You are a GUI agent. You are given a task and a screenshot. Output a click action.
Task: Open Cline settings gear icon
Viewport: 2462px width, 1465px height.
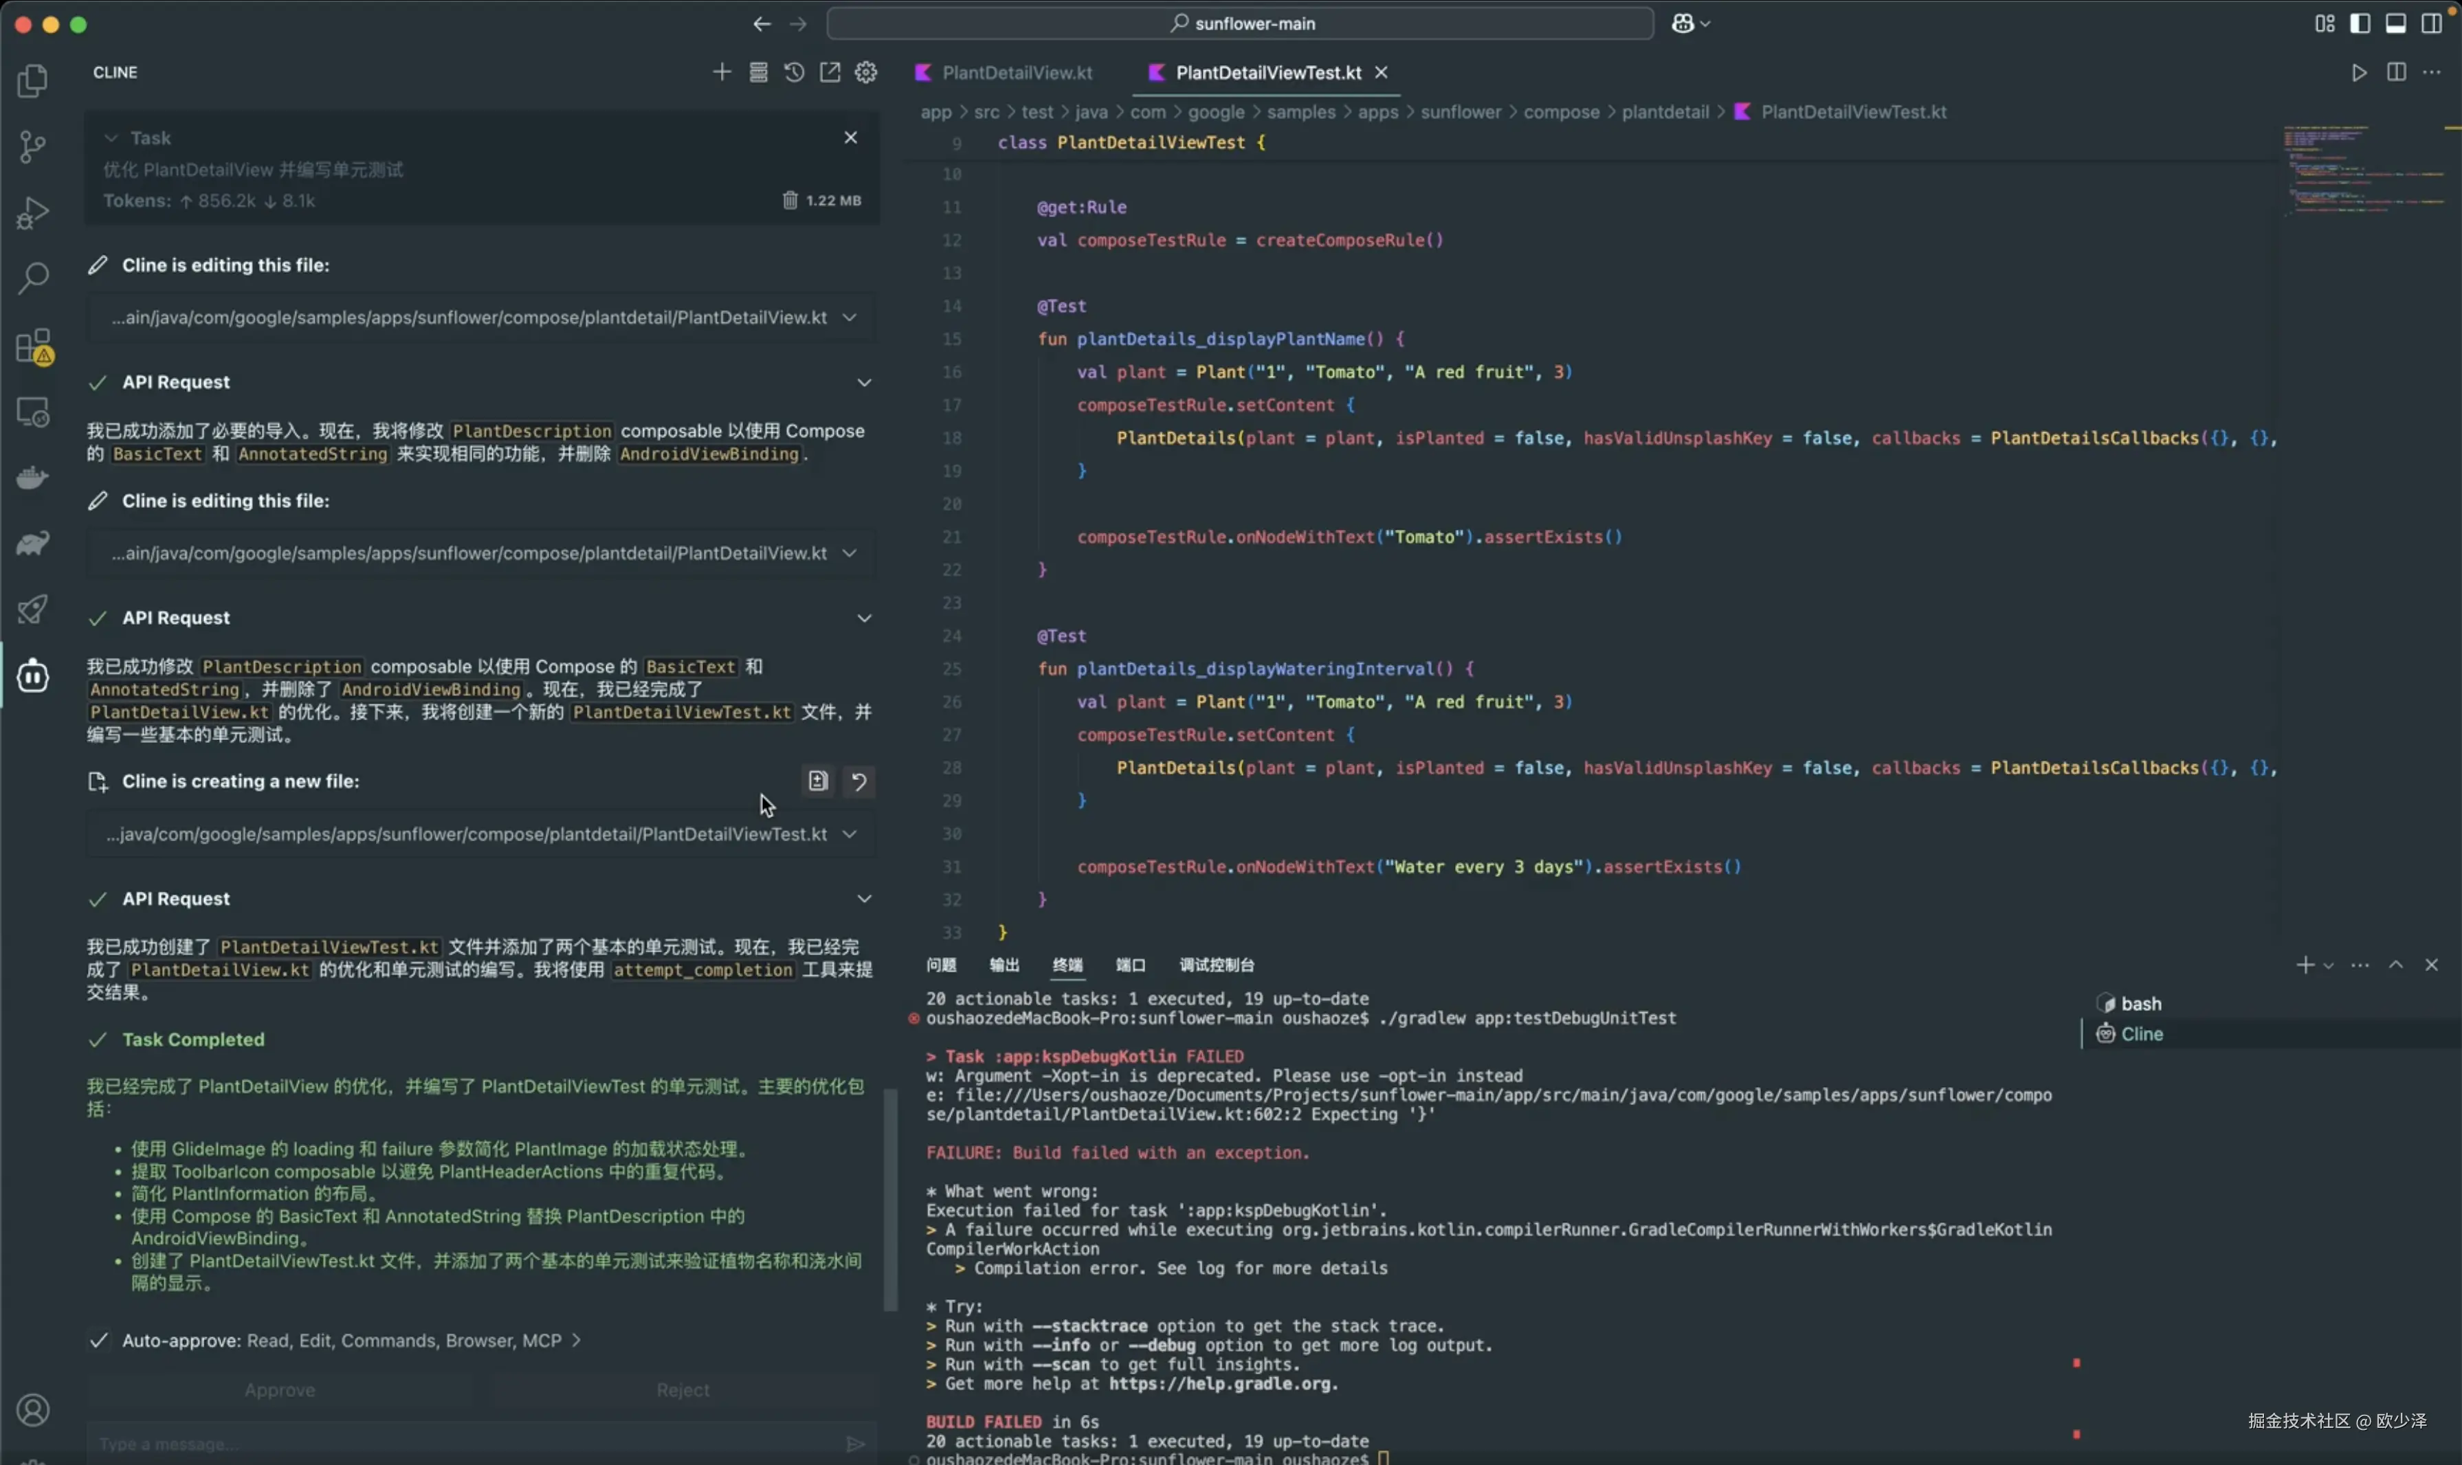[866, 72]
